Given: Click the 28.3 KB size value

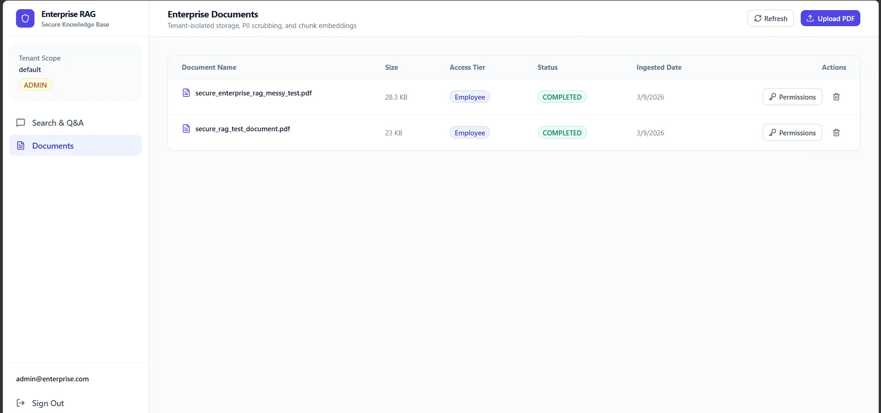Looking at the screenshot, I should (396, 97).
